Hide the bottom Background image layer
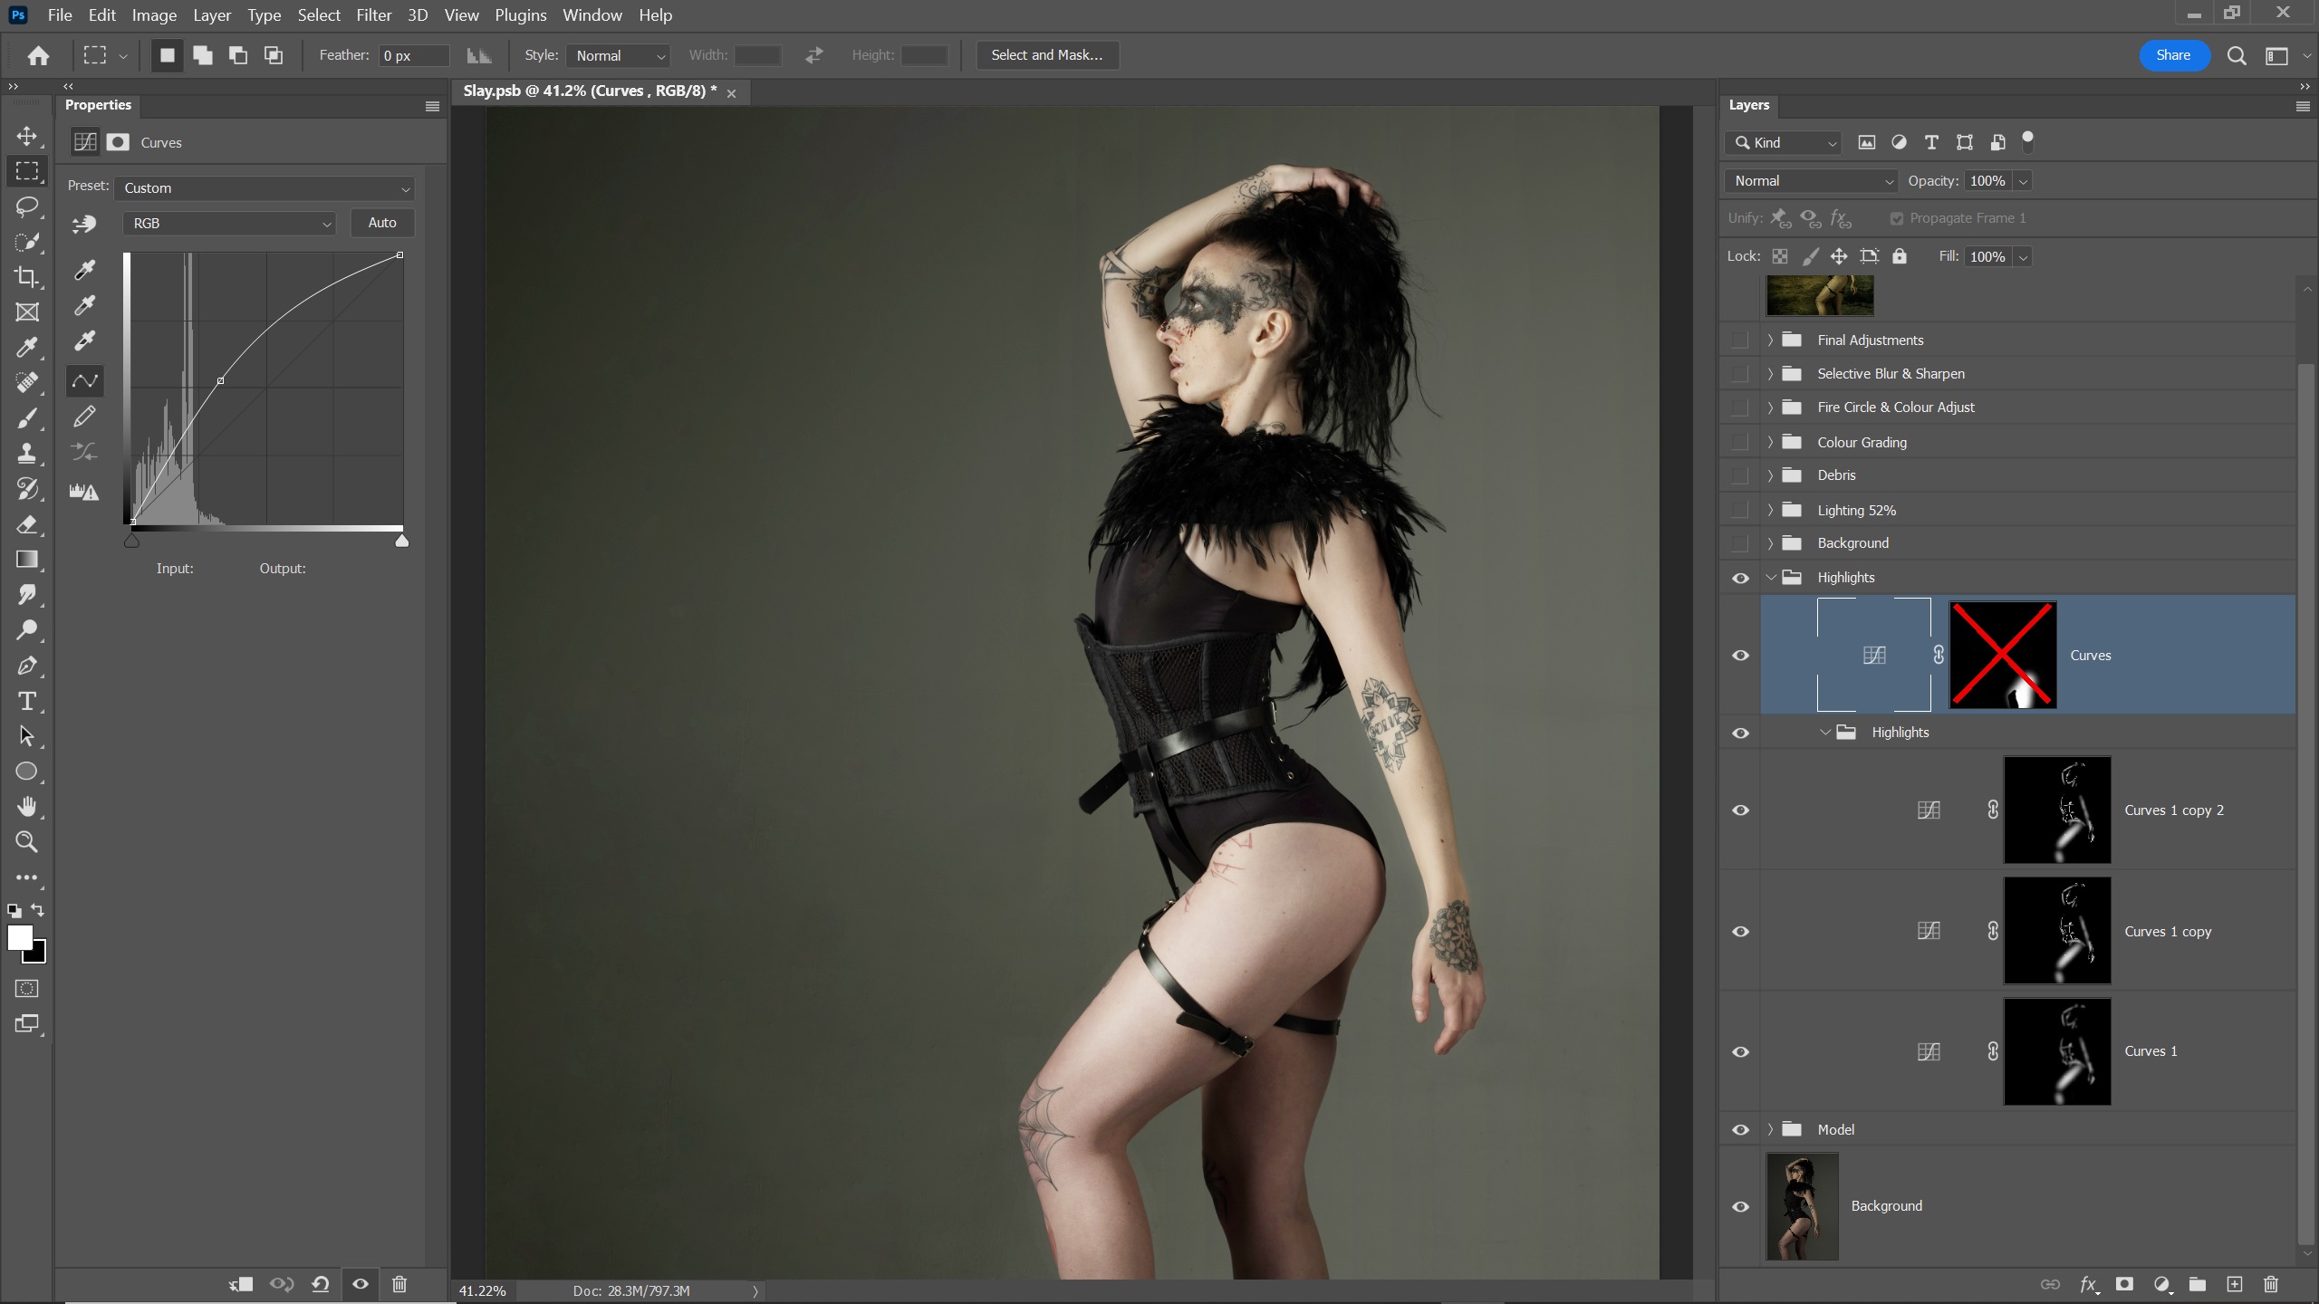Viewport: 2319px width, 1304px height. coord(1740,1207)
